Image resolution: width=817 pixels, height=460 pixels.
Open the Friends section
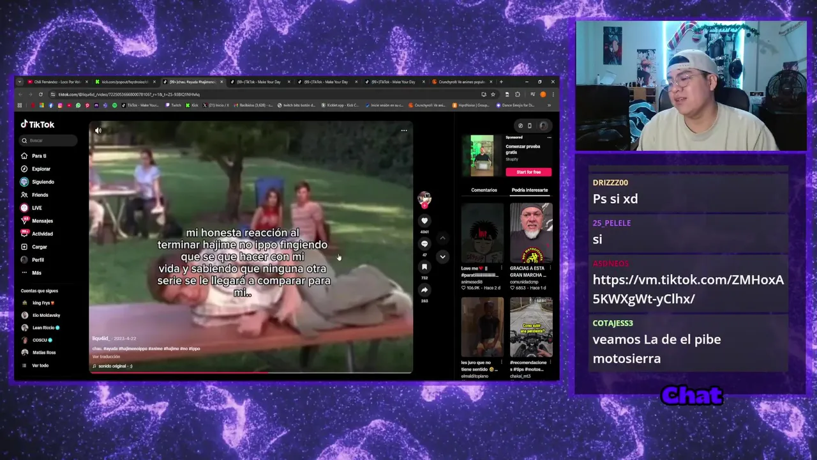[34, 195]
